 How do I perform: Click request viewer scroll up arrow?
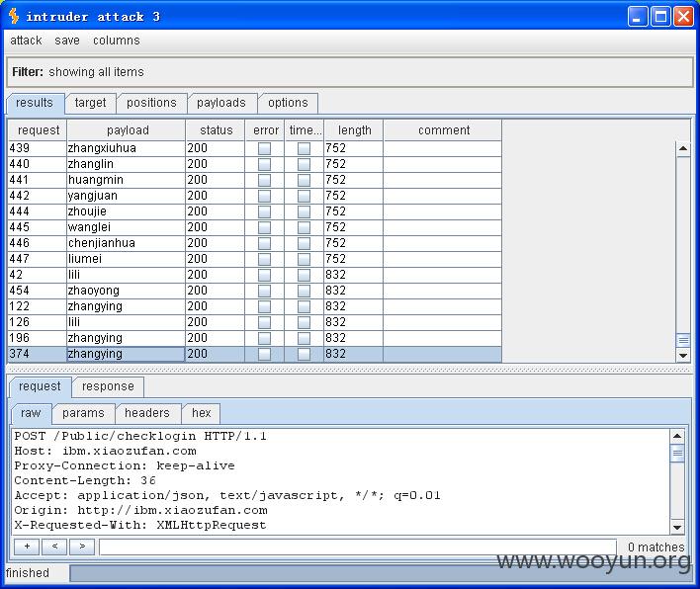pos(677,436)
